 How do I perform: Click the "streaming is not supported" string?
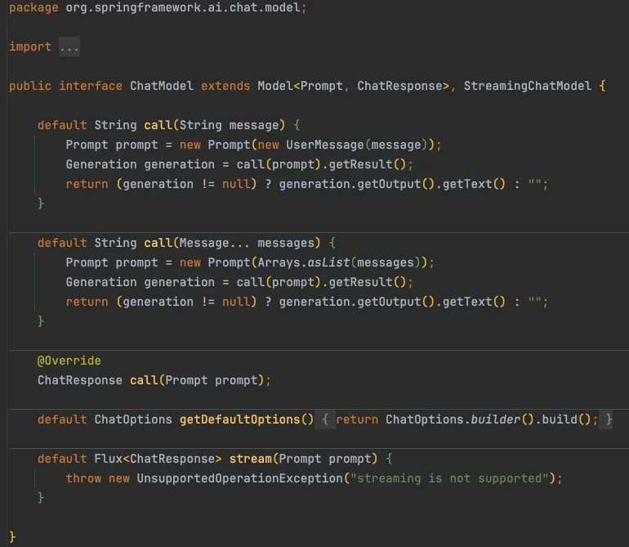[x=449, y=478]
